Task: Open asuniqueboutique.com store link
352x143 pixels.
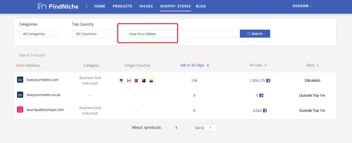Action: point(45,110)
